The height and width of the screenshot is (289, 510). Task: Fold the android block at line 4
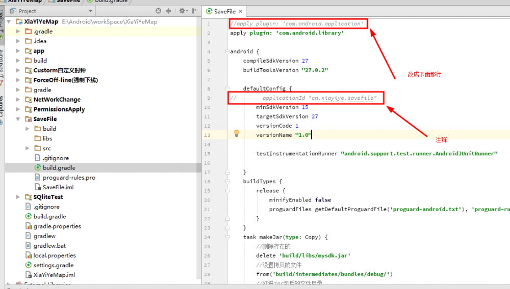[x=227, y=51]
